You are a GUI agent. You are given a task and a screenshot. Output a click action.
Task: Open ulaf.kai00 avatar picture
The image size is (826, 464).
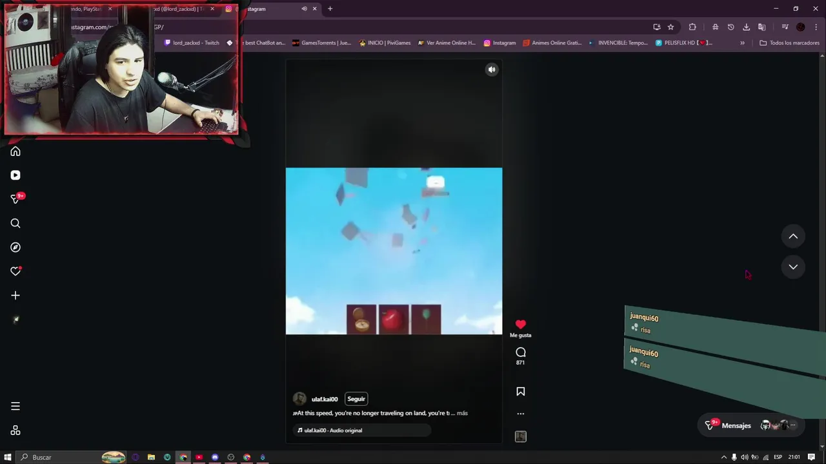click(299, 399)
